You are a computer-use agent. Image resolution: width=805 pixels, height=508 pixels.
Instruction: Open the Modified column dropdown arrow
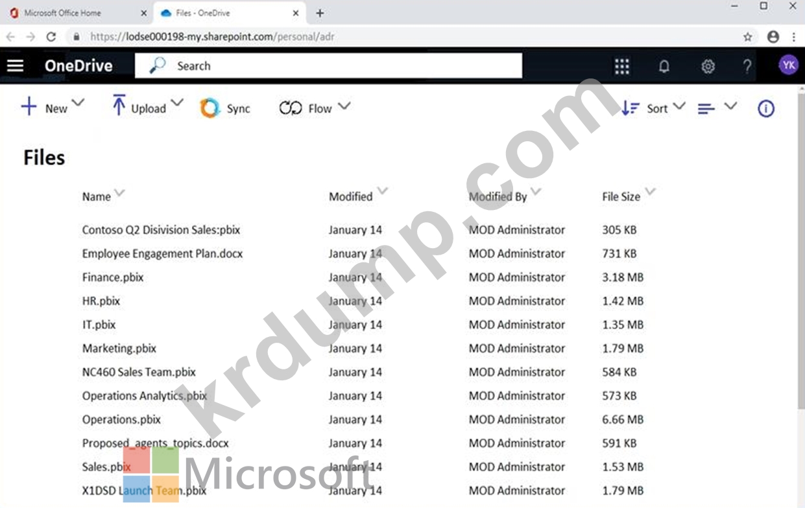pos(383,191)
